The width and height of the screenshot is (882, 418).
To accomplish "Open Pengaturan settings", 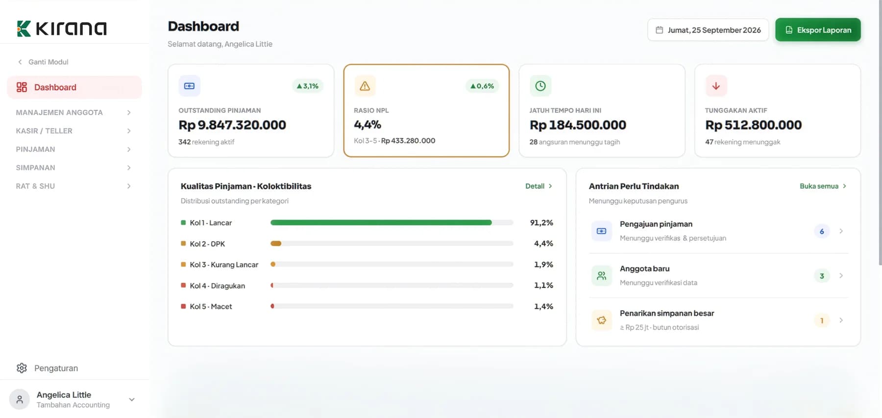I will [x=47, y=368].
